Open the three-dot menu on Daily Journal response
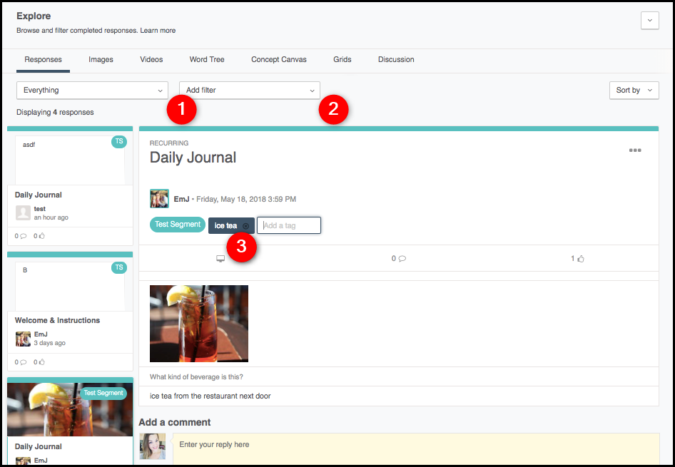 635,150
